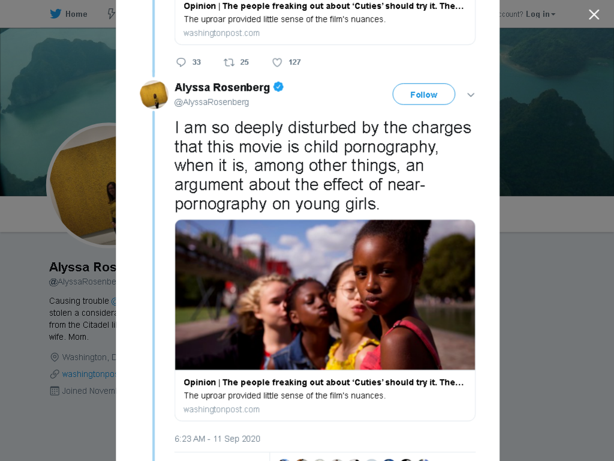Open the 6:23 AM - 11 Sep 2020 timestamp
This screenshot has width=614, height=461.
click(217, 439)
